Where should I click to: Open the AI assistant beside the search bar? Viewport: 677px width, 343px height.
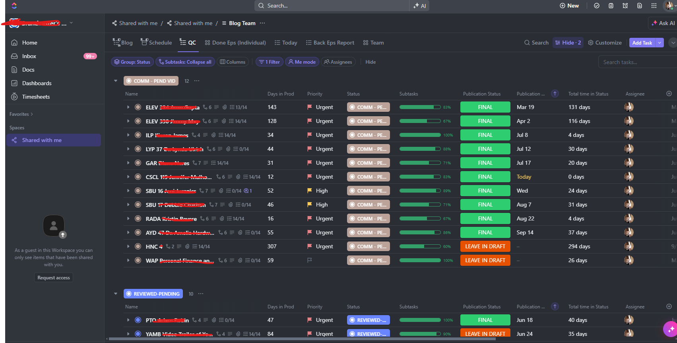pos(419,6)
